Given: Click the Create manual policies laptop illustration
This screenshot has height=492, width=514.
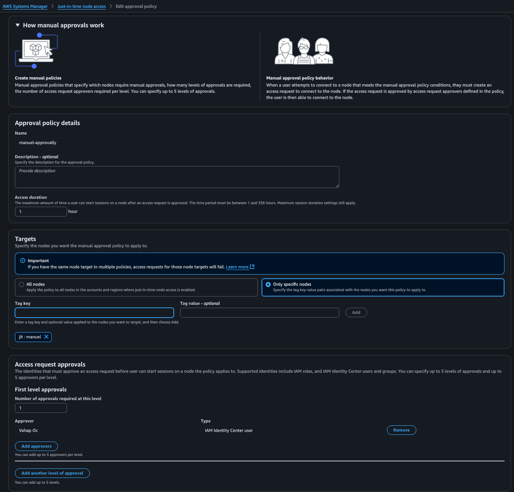Looking at the screenshot, I should 36,51.
